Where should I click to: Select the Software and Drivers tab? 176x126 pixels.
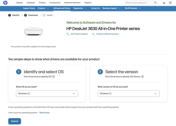[x=62, y=8]
